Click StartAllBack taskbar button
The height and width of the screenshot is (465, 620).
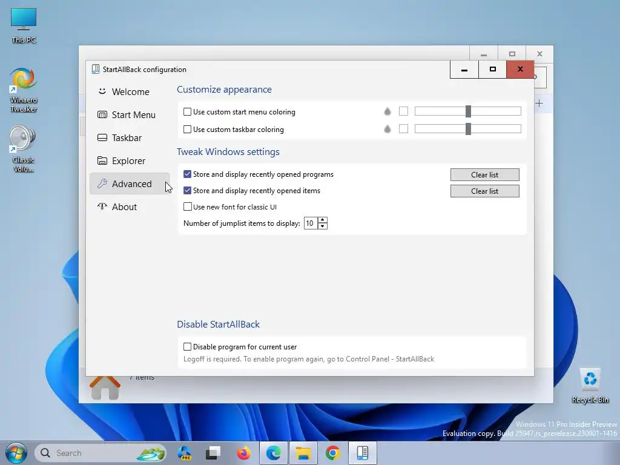point(363,453)
